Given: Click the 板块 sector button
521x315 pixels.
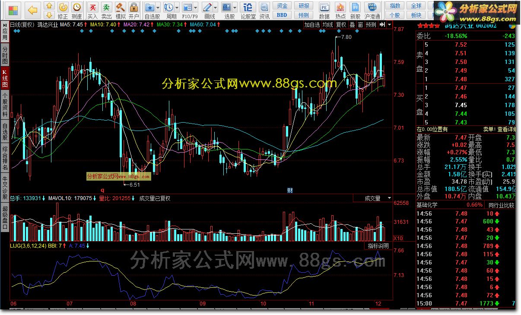Looking at the screenshot, I should click(416, 15).
